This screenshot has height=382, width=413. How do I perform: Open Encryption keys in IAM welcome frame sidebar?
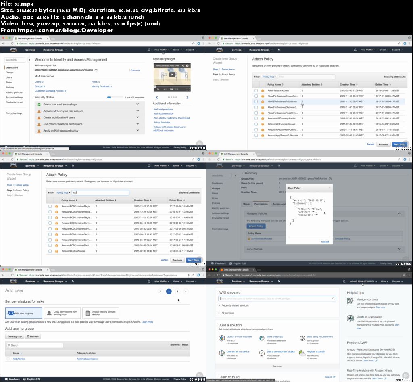(x=14, y=113)
